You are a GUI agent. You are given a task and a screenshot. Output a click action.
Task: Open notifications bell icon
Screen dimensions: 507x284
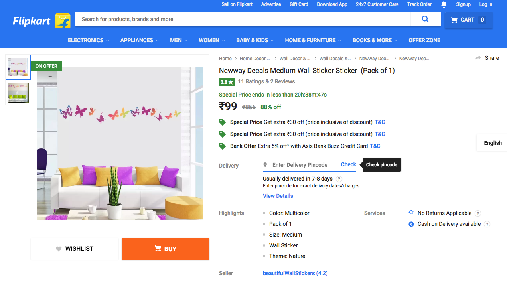coord(444,4)
